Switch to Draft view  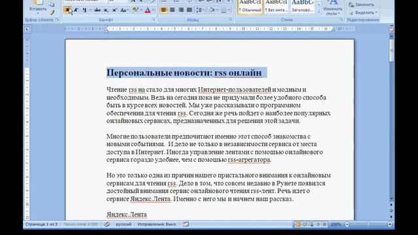coord(325,225)
